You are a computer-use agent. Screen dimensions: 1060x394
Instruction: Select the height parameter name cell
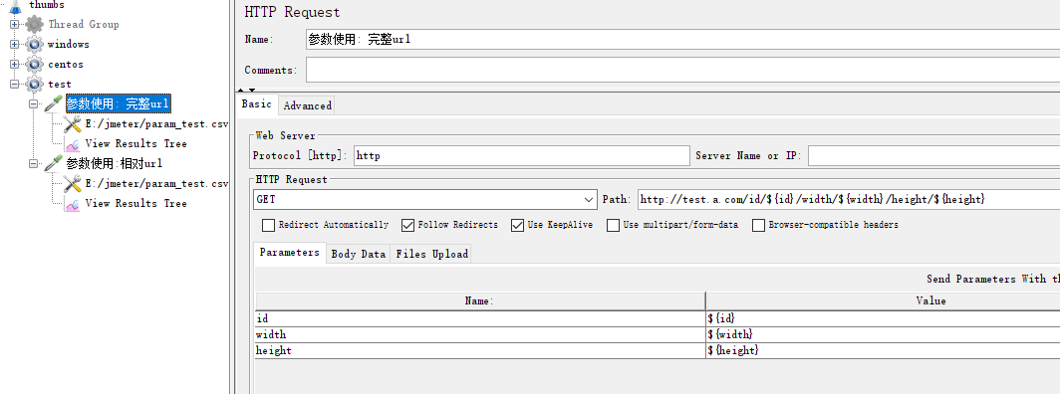tap(480, 351)
